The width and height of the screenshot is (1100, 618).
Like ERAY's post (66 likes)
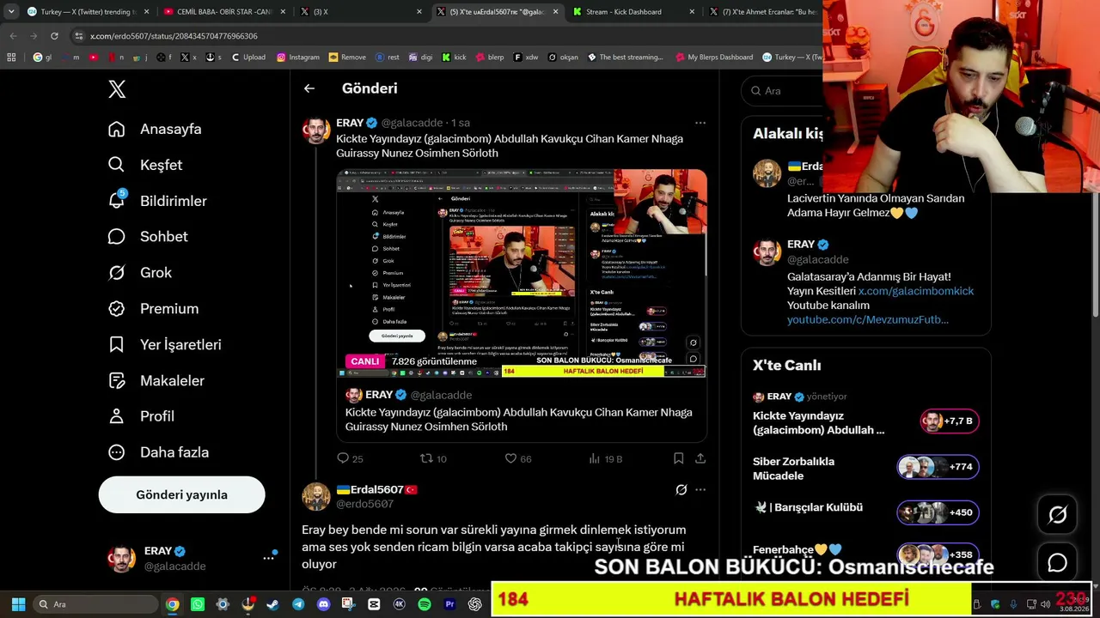(x=518, y=458)
